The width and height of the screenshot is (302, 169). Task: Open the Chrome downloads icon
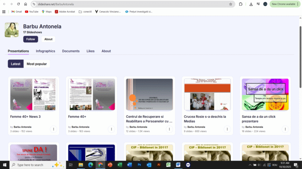(251, 4)
